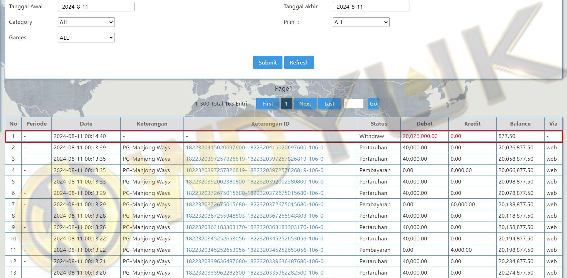
Task: Click Pembayaran status in row 7
Action: [x=375, y=204]
